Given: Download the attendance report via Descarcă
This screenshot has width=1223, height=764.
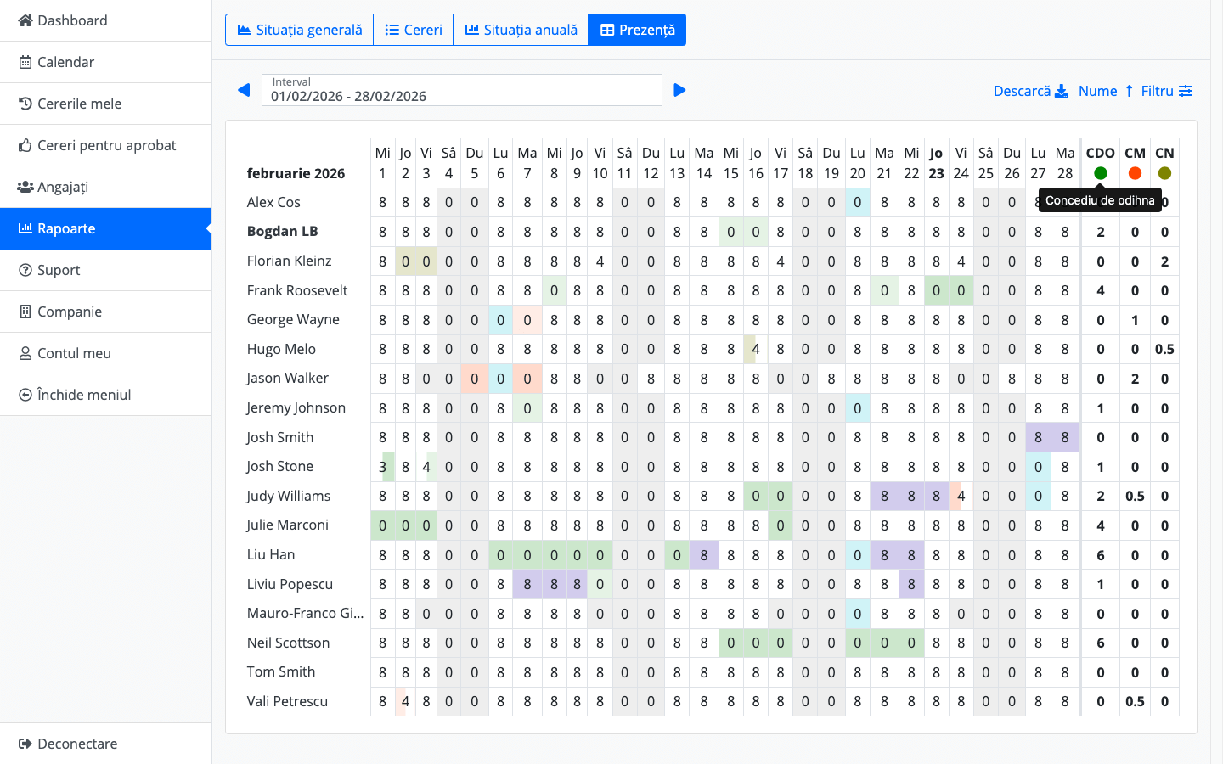Looking at the screenshot, I should point(1030,91).
